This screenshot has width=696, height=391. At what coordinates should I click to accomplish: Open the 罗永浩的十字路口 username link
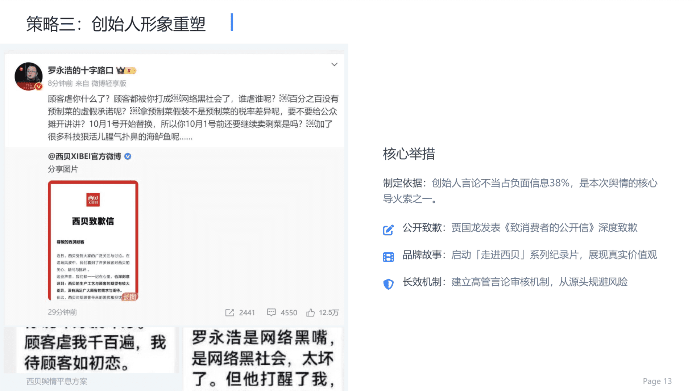80,70
